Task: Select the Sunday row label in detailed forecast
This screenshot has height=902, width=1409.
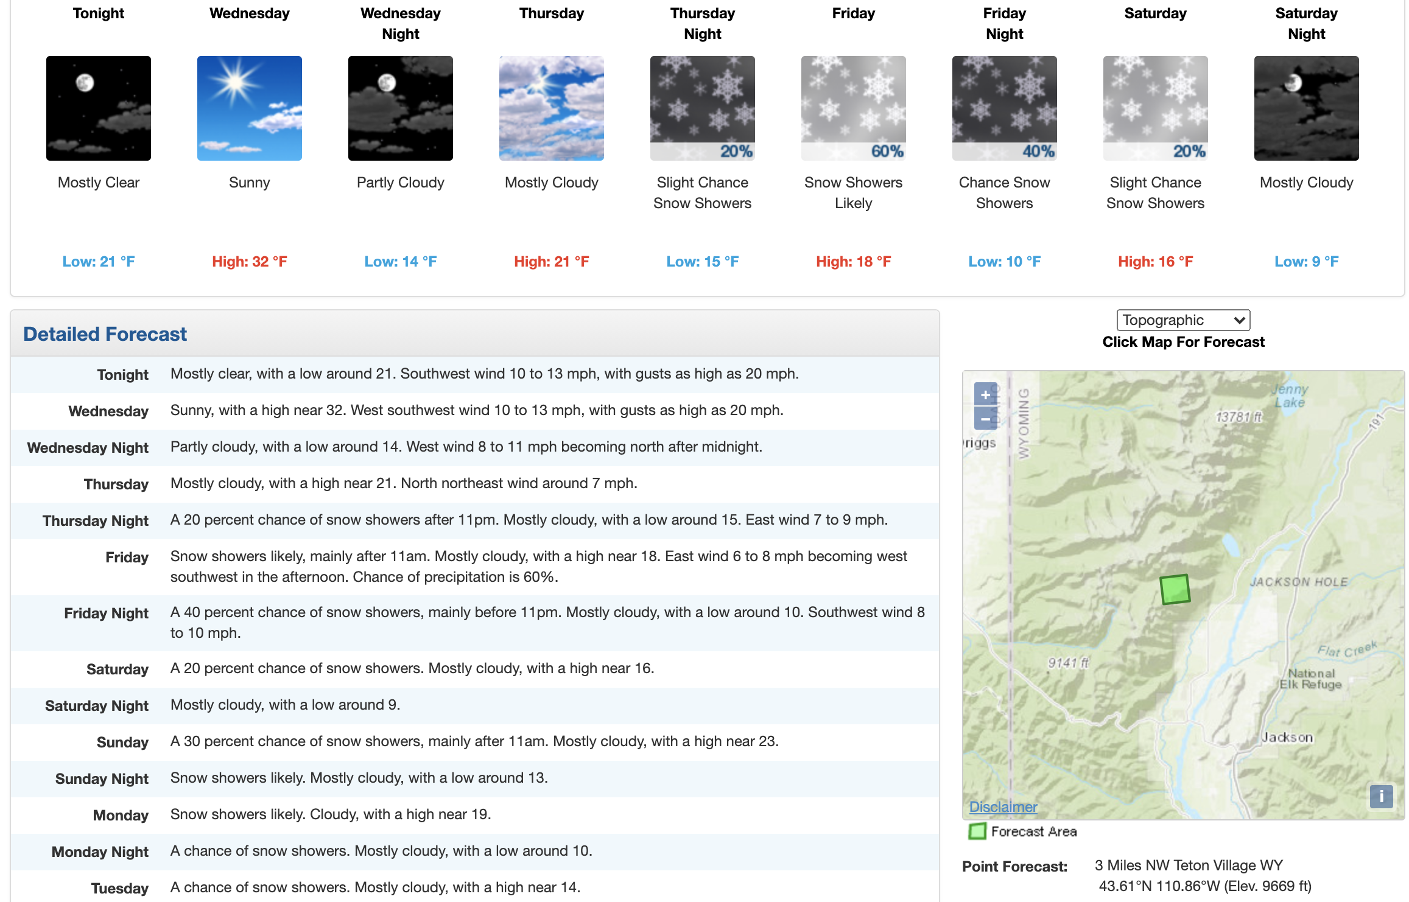Action: point(122,743)
